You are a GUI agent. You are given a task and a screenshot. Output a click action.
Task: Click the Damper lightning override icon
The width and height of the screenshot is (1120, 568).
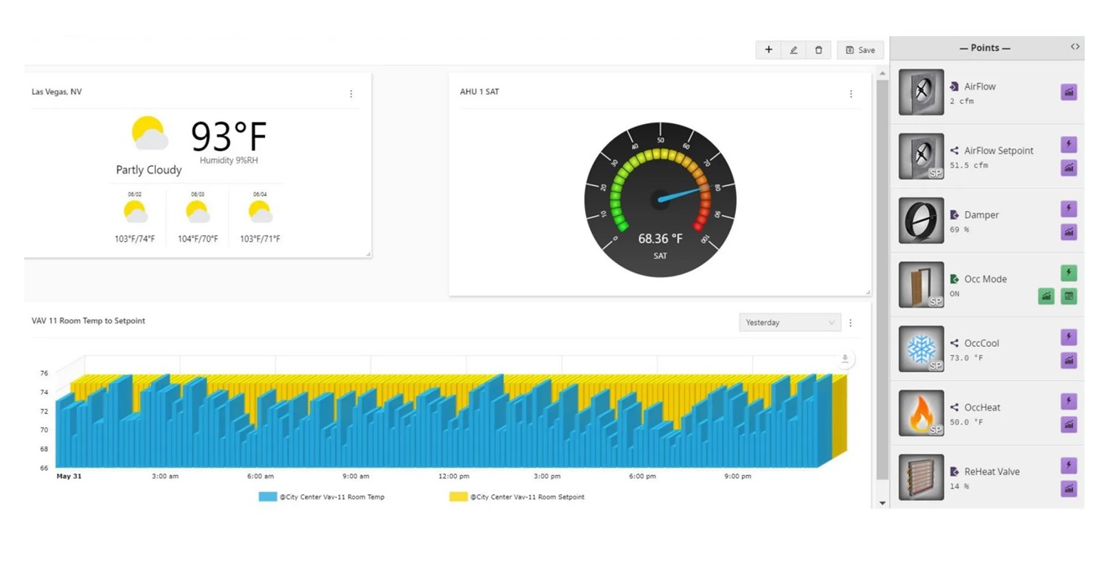(1068, 209)
